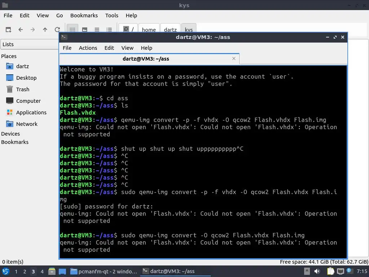The width and height of the screenshot is (369, 277).
Task: Switch to the pcmanfm-qt taskbar entry
Action: 104,271
